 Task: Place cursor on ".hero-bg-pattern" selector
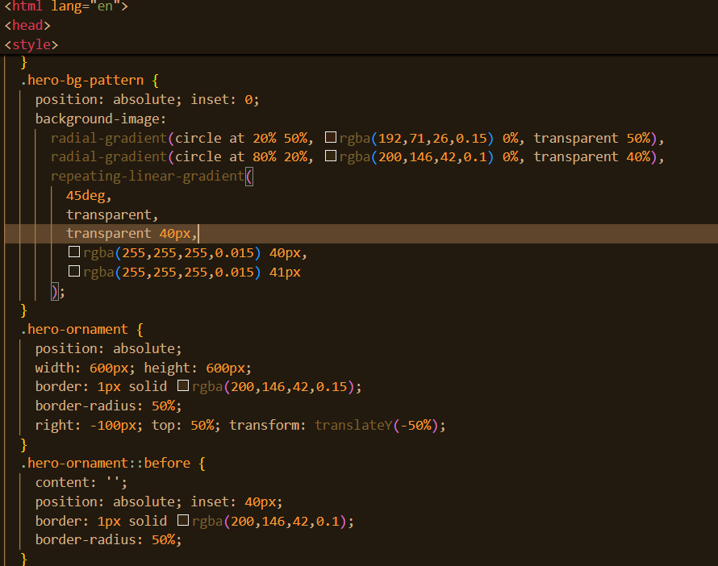coord(82,81)
